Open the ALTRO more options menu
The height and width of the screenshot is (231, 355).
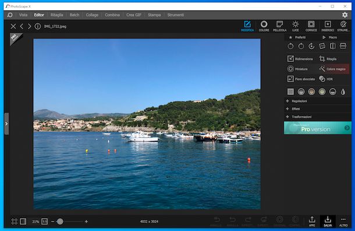tap(343, 221)
